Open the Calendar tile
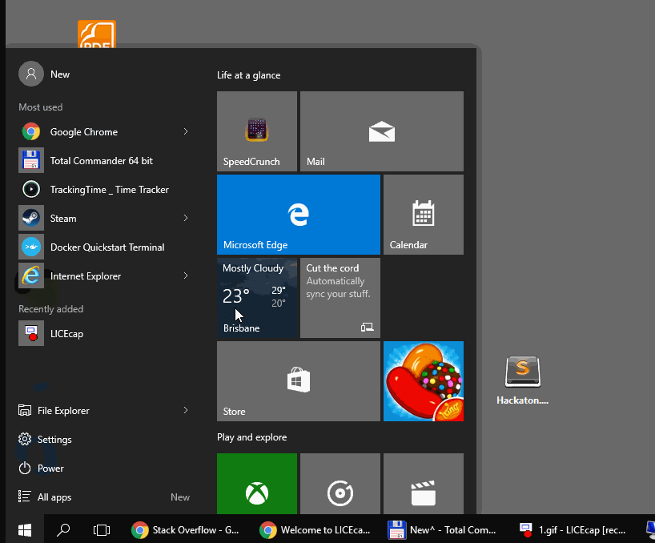This screenshot has height=543, width=655. [423, 214]
